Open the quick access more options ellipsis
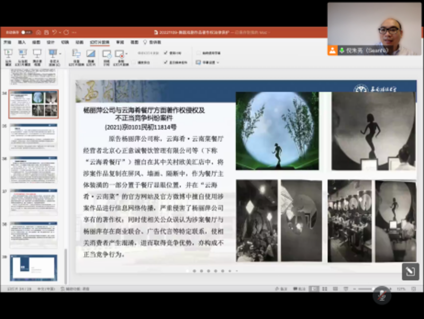 [x=74, y=32]
